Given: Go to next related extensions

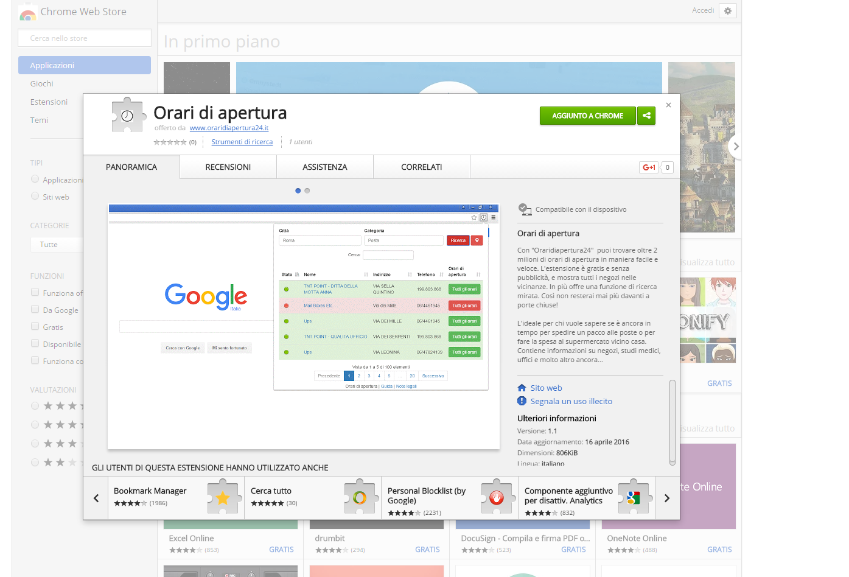Looking at the screenshot, I should point(667,498).
